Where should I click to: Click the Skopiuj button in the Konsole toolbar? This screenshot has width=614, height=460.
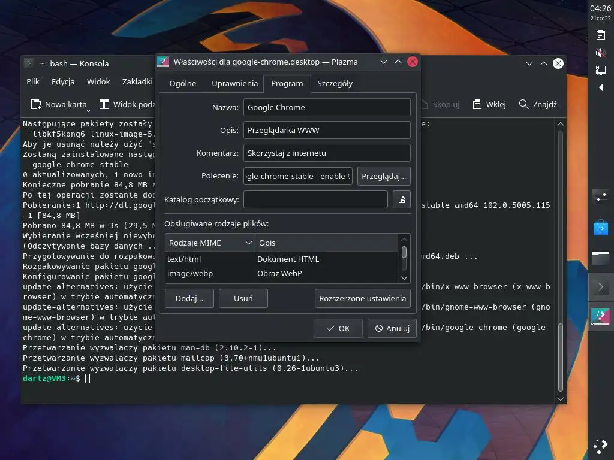click(x=441, y=104)
